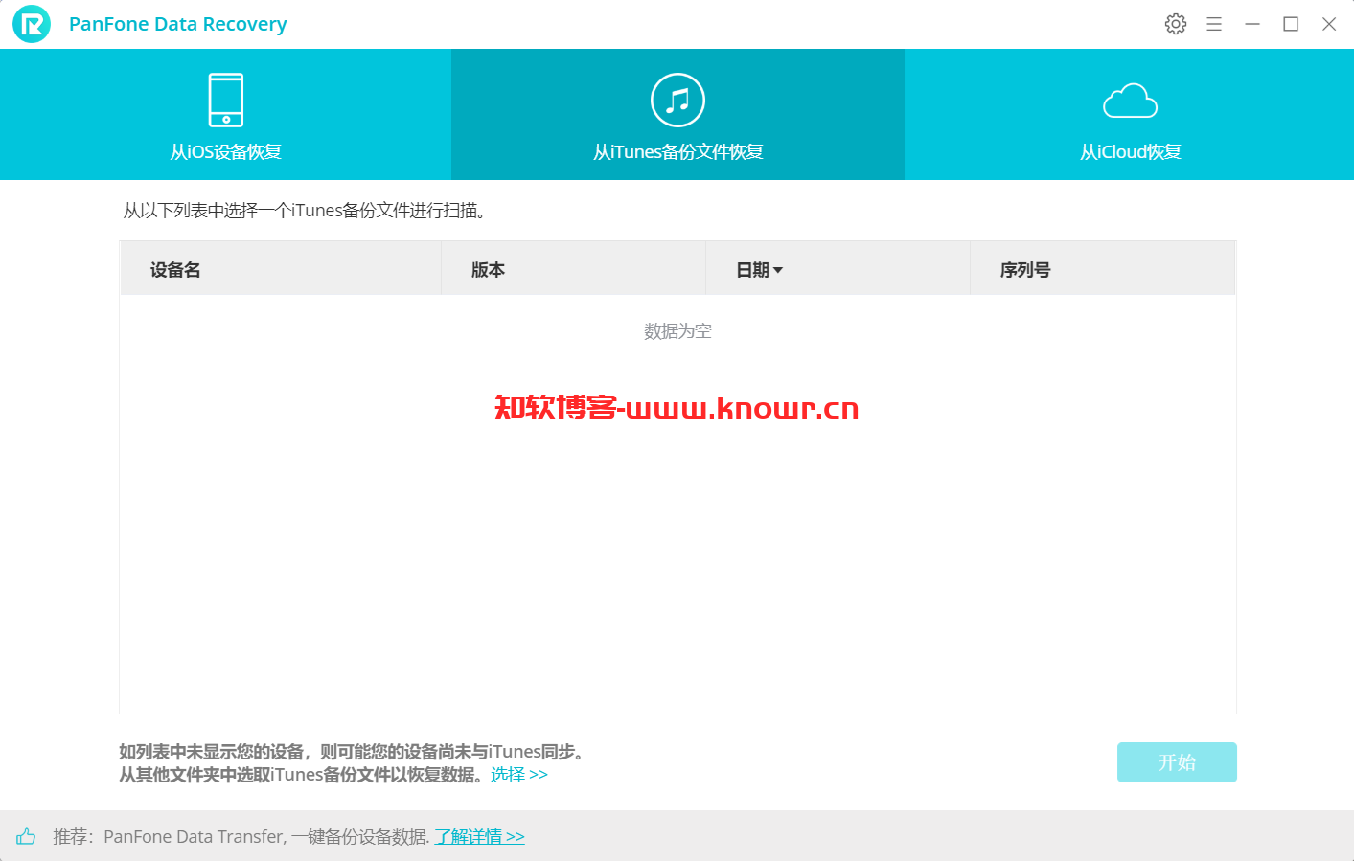
Task: Minimize the PanFone window
Action: (1252, 24)
